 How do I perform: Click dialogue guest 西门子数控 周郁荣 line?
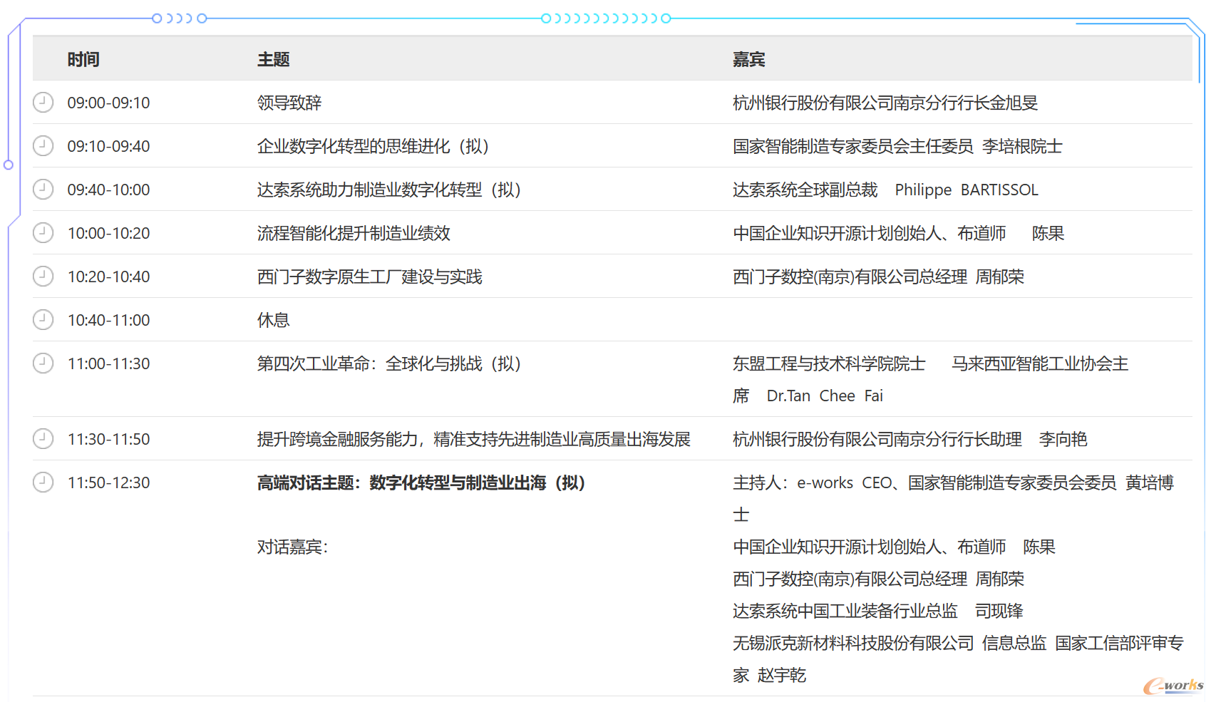pos(878,579)
